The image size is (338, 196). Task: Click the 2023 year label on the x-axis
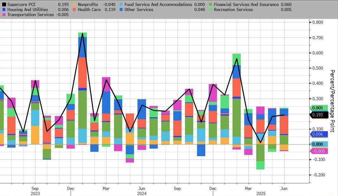[35, 193]
